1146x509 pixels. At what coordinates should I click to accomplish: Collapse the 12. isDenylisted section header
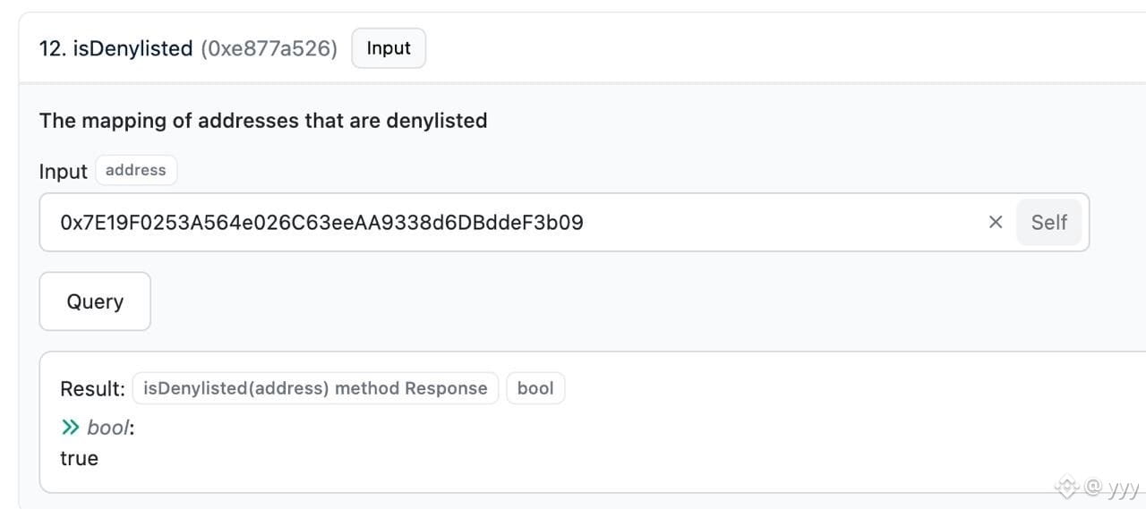(x=573, y=48)
